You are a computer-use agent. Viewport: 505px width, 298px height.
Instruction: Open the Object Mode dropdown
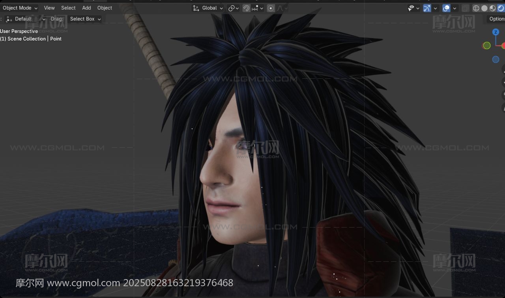point(20,8)
